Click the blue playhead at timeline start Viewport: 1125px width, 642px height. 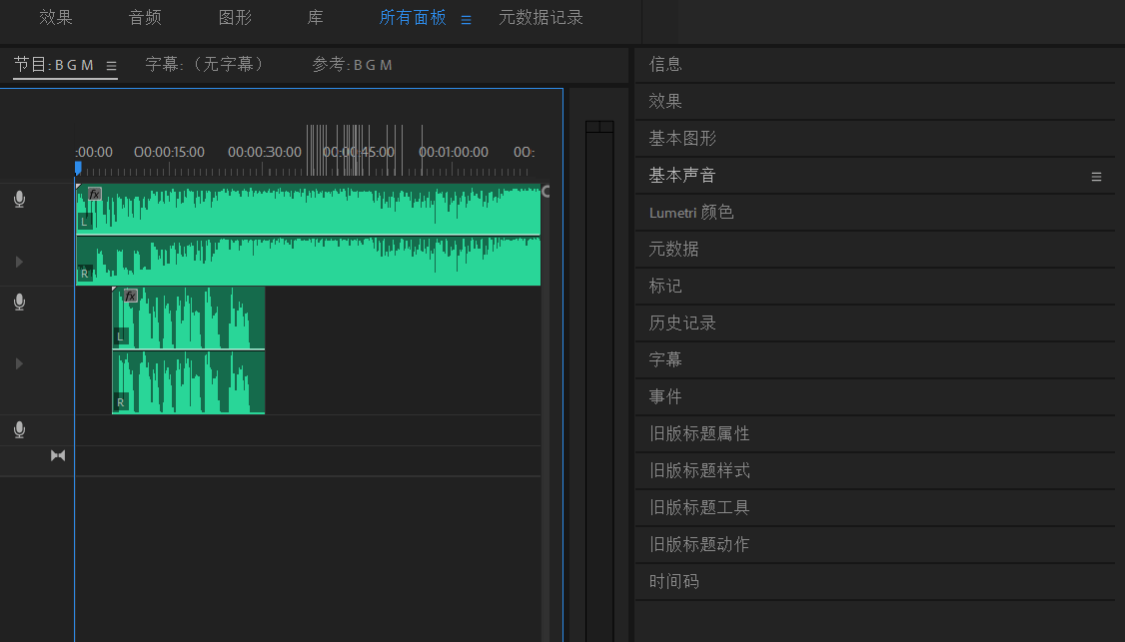(x=78, y=169)
